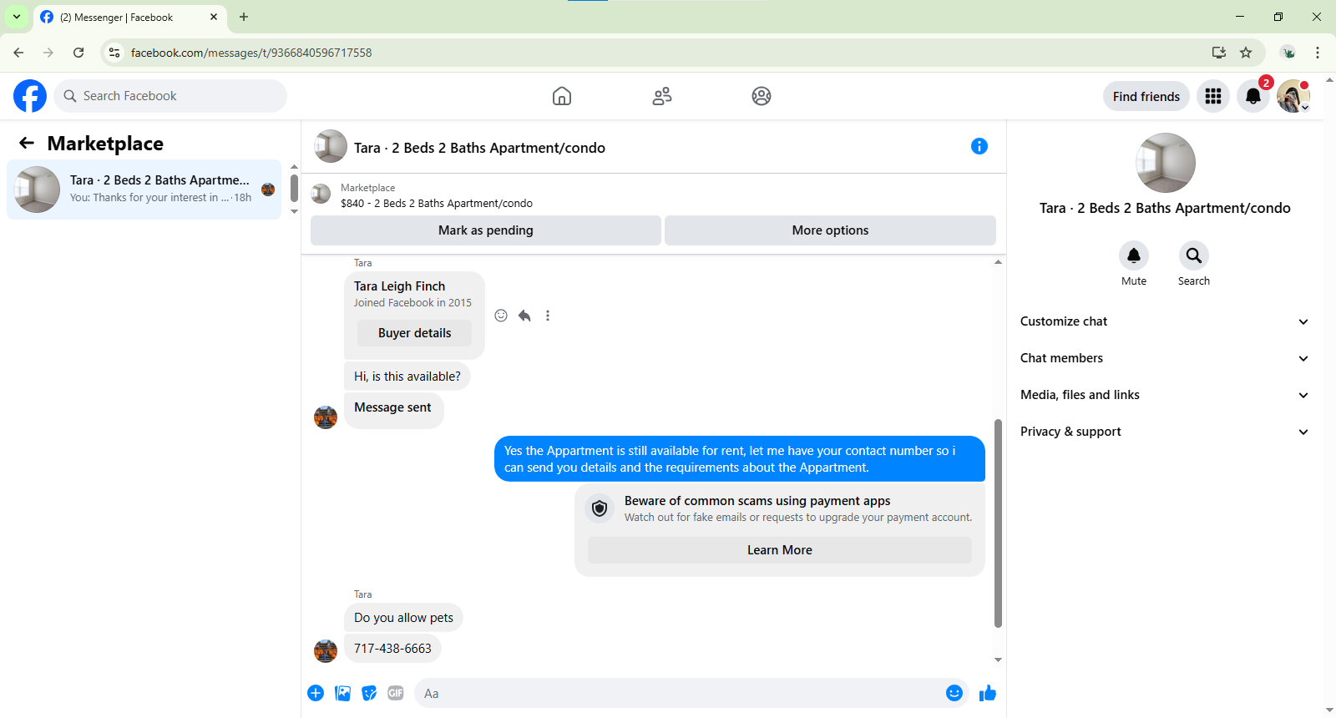Choose a sticker icon
The width and height of the screenshot is (1336, 718).
369,693
